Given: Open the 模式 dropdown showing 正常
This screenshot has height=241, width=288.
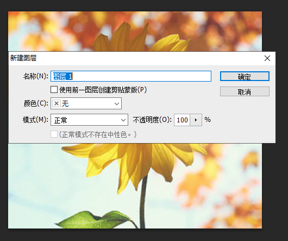Looking at the screenshot, I should tap(89, 120).
